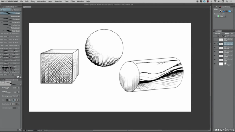Open the File menu
This screenshot has width=235, height=132.
click(22, 1)
